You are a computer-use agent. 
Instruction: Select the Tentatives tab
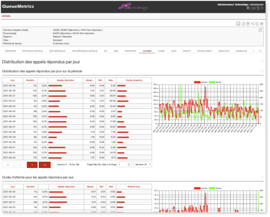(x=130, y=51)
